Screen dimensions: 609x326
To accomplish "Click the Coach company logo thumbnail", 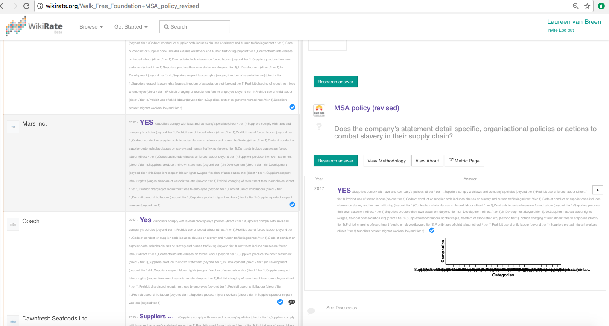I will (x=13, y=224).
